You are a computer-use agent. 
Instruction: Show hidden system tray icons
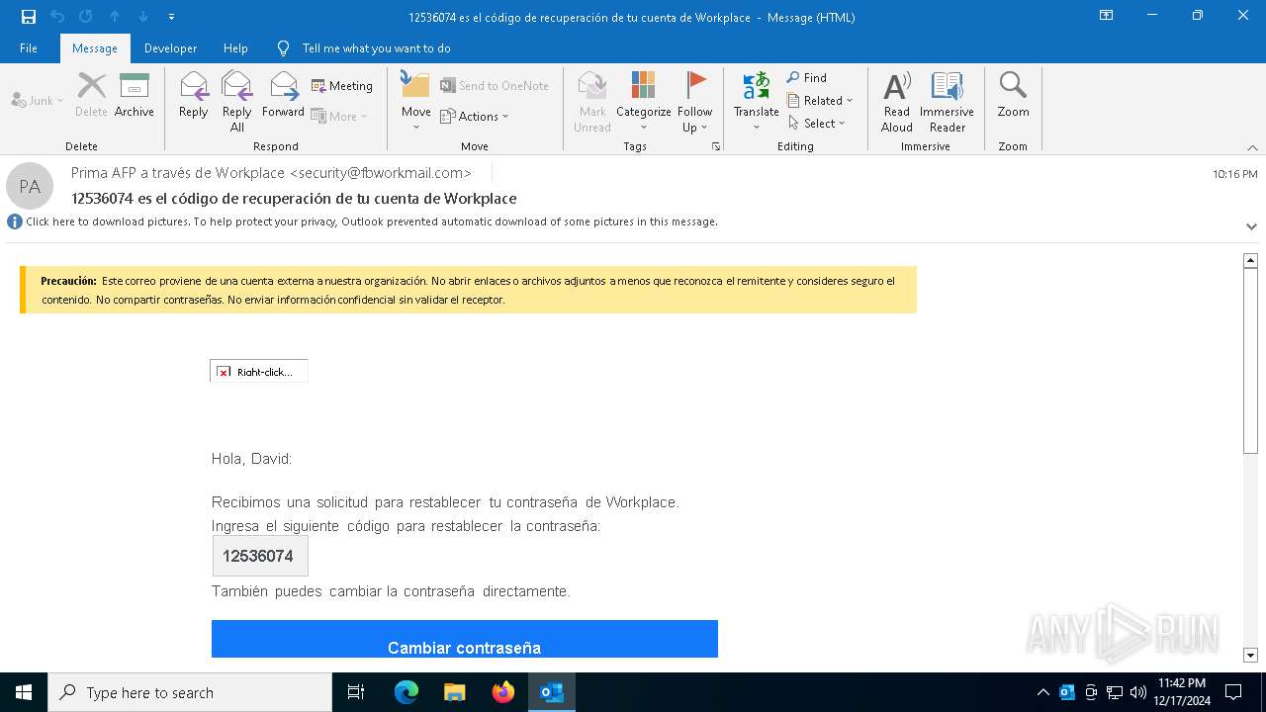(1042, 692)
